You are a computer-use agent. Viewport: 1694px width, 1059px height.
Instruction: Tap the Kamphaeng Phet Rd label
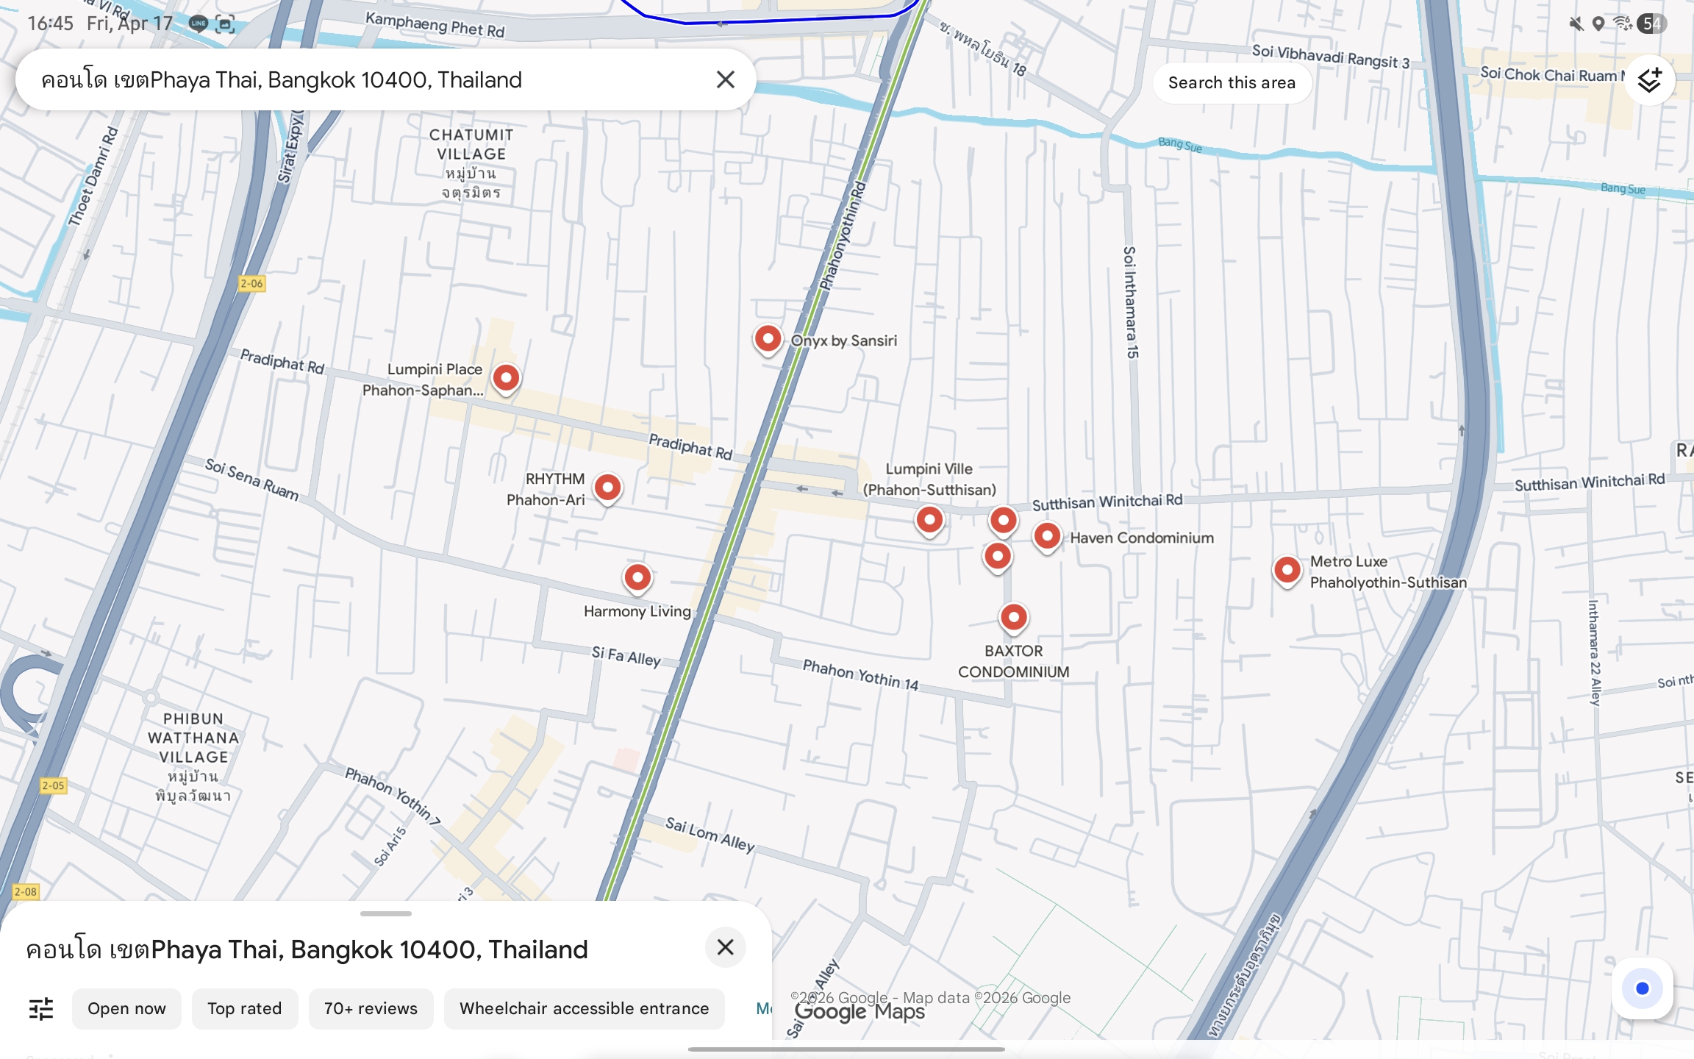pyautogui.click(x=435, y=25)
